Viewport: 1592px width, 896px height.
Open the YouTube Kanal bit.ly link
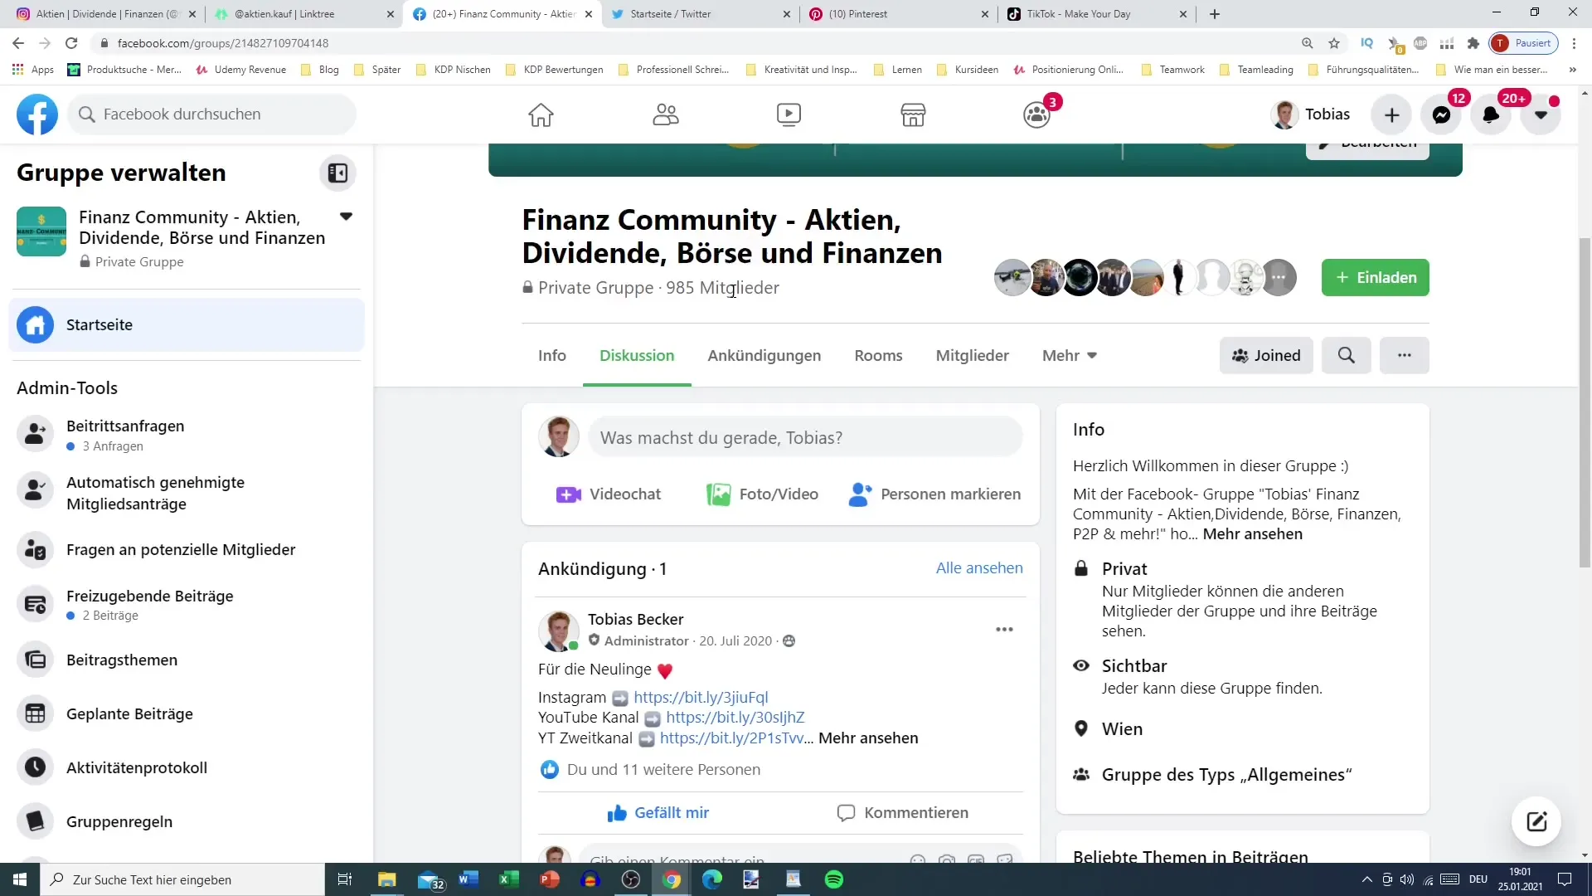click(x=735, y=717)
